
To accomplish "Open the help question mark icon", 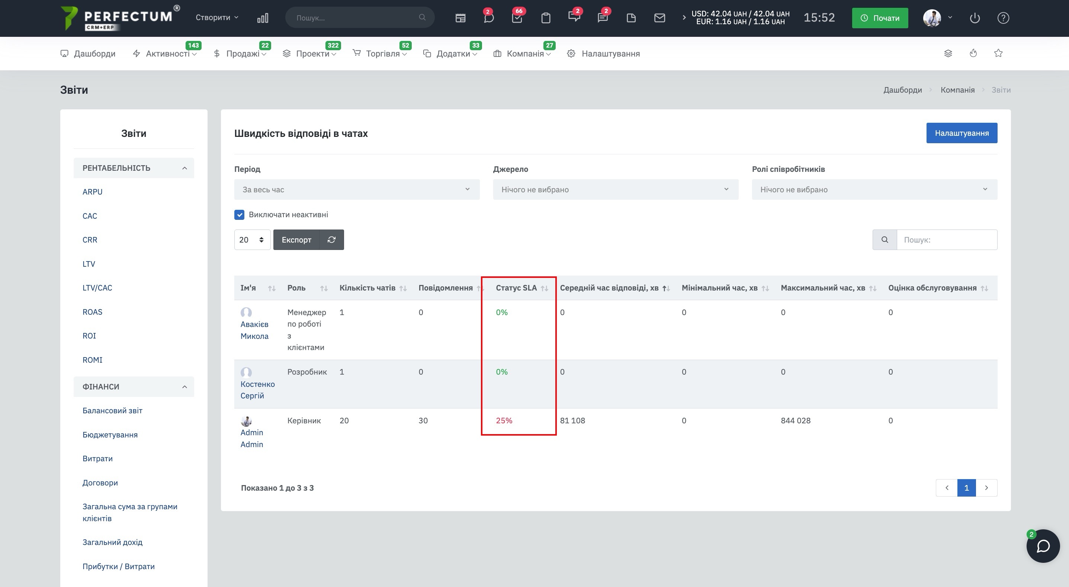I will pyautogui.click(x=1003, y=18).
